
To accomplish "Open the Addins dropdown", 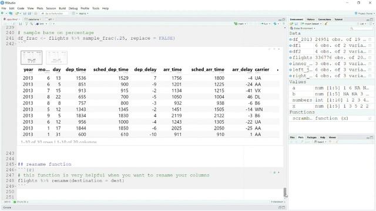I will [83, 13].
